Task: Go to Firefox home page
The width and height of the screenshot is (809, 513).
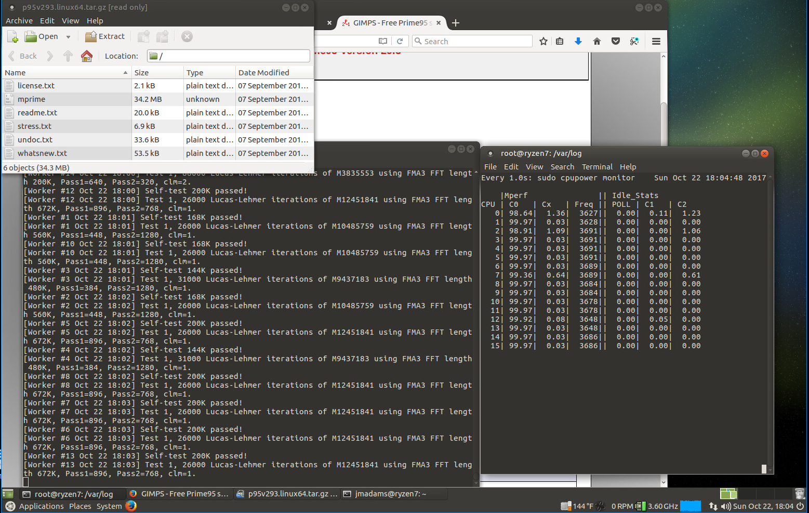Action: [597, 41]
